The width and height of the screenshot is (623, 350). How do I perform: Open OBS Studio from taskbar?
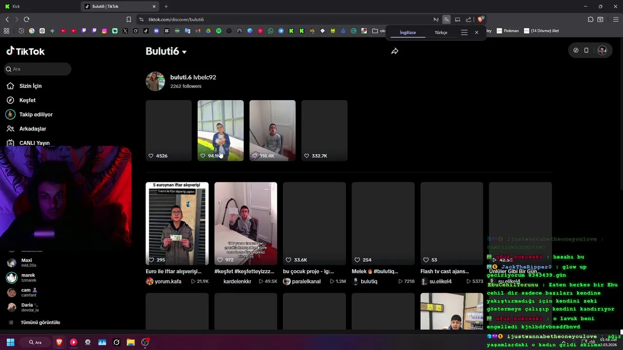click(x=145, y=342)
